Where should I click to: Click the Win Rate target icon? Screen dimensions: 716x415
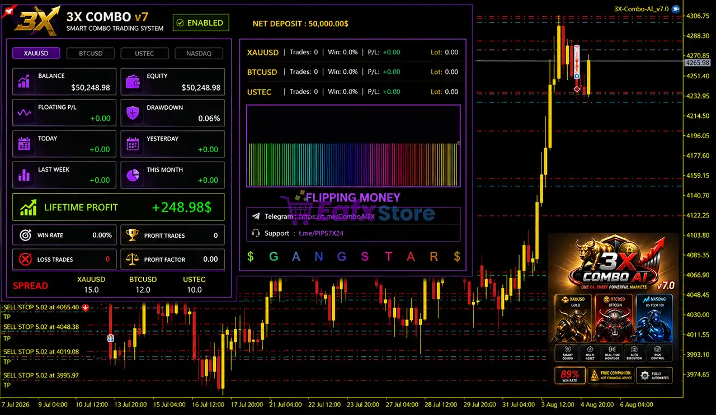pyautogui.click(x=25, y=235)
